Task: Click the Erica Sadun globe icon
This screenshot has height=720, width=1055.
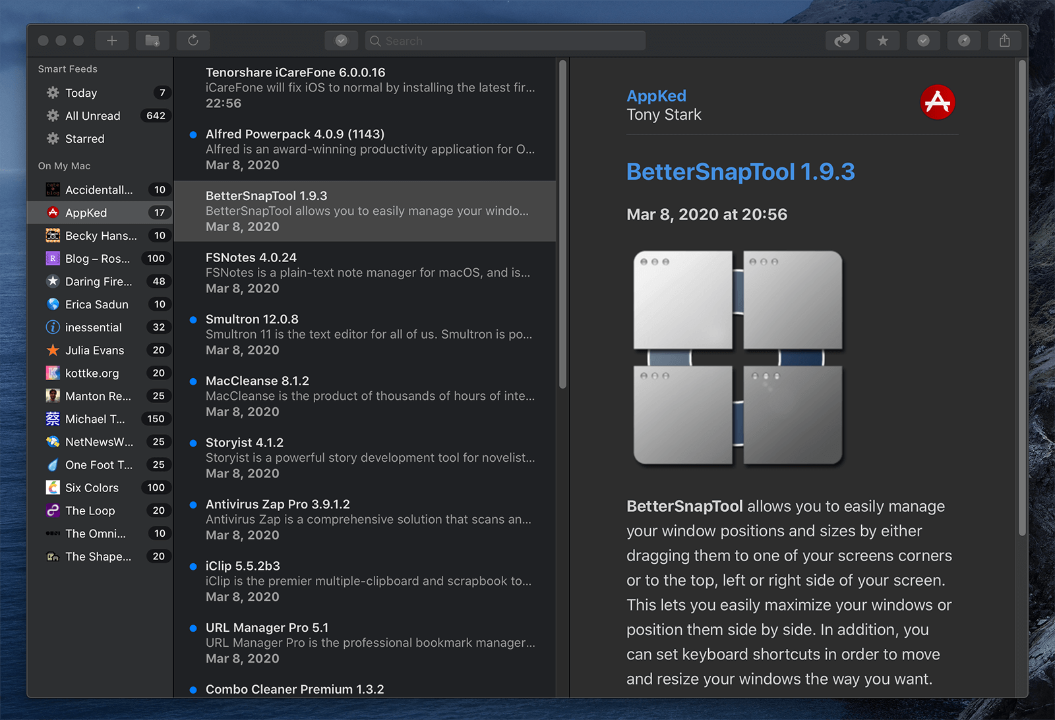Action: (53, 304)
